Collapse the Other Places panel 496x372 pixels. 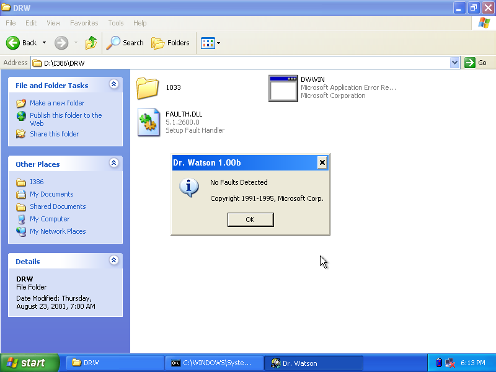point(113,164)
